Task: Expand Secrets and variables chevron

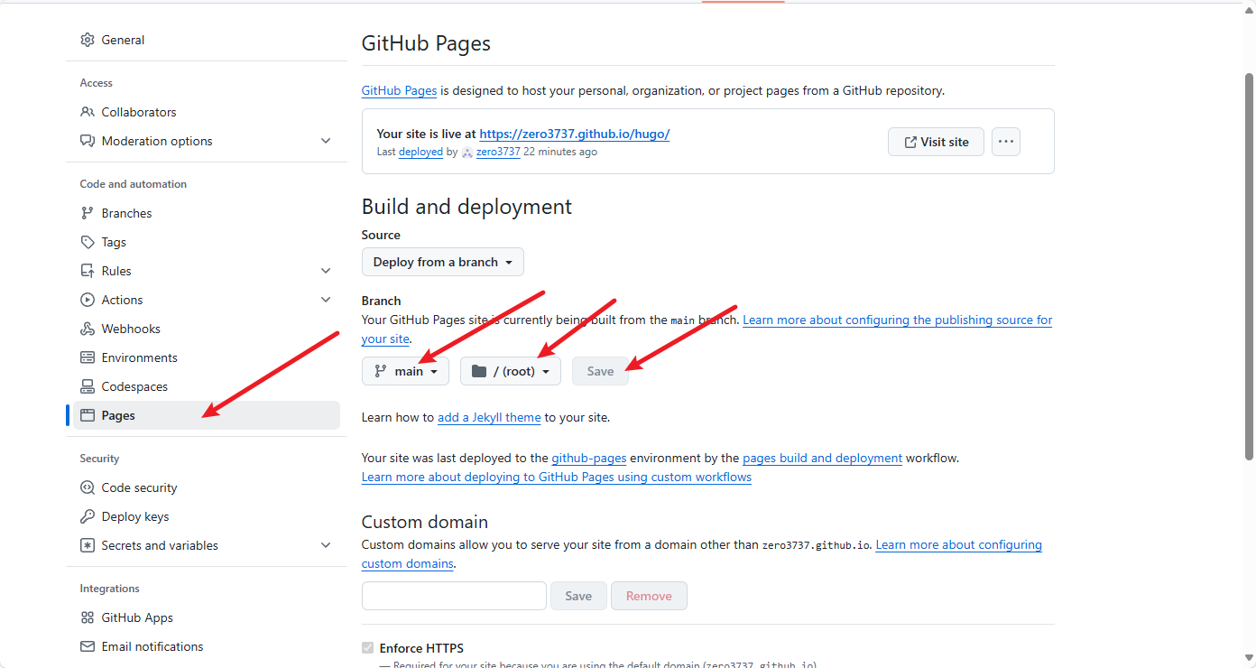Action: 326,545
